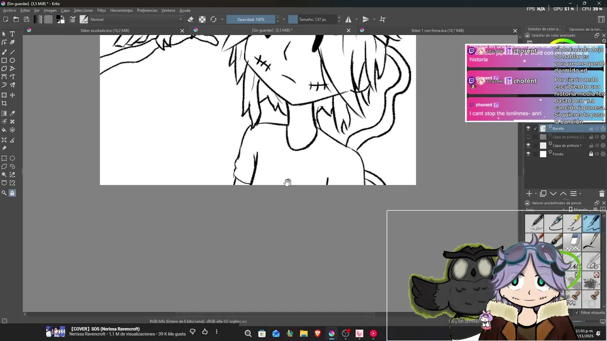This screenshot has height=341, width=607.
Task: Close the Sin guardar document tab
Action: (349, 30)
